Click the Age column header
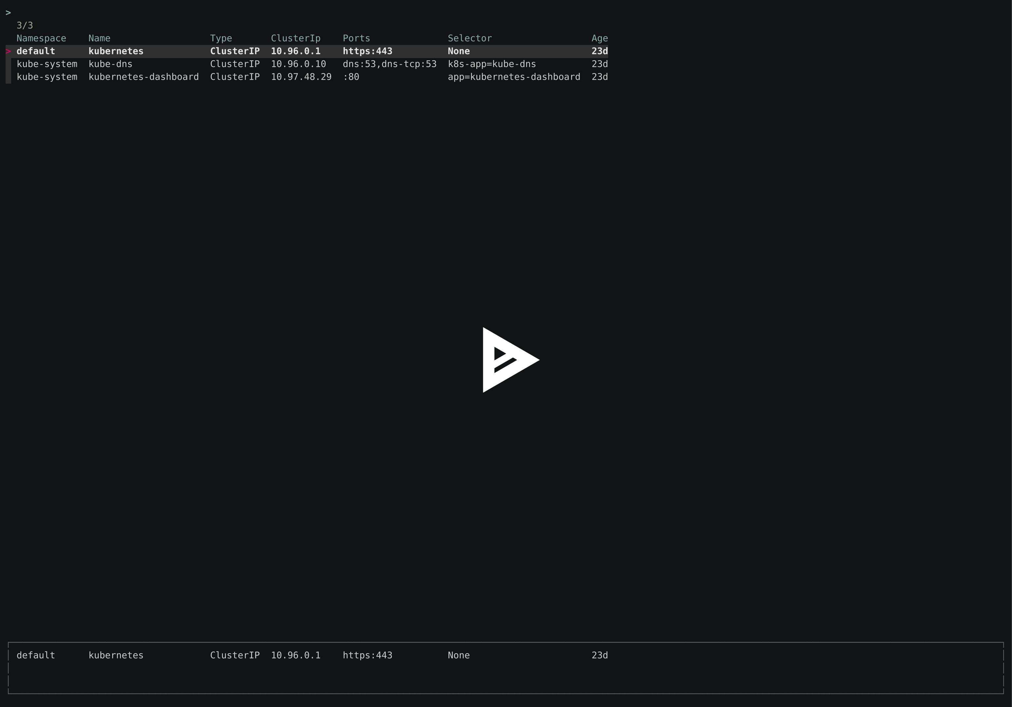Image resolution: width=1012 pixels, height=707 pixels. point(600,38)
